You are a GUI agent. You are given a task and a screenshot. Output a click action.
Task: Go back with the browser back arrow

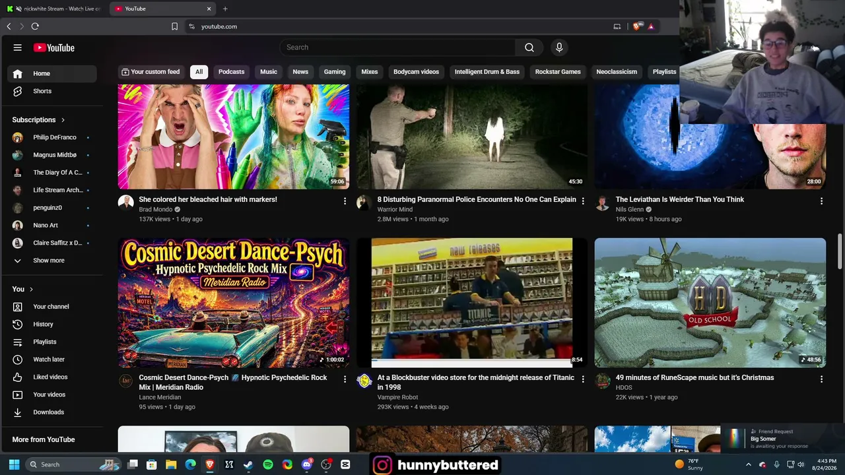tap(9, 26)
